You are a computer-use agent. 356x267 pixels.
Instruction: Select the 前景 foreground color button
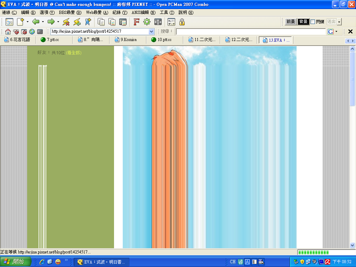pyautogui.click(x=291, y=22)
